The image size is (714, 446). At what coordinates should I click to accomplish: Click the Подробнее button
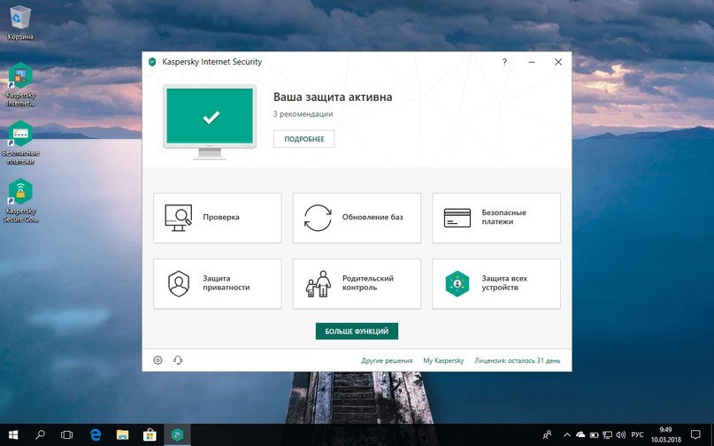(x=304, y=139)
